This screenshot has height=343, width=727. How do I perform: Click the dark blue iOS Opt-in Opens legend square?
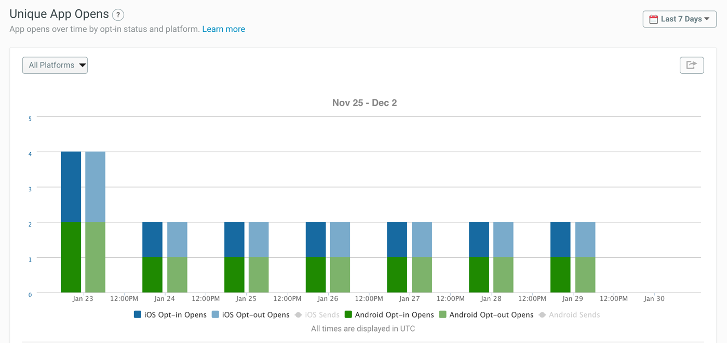pos(138,314)
